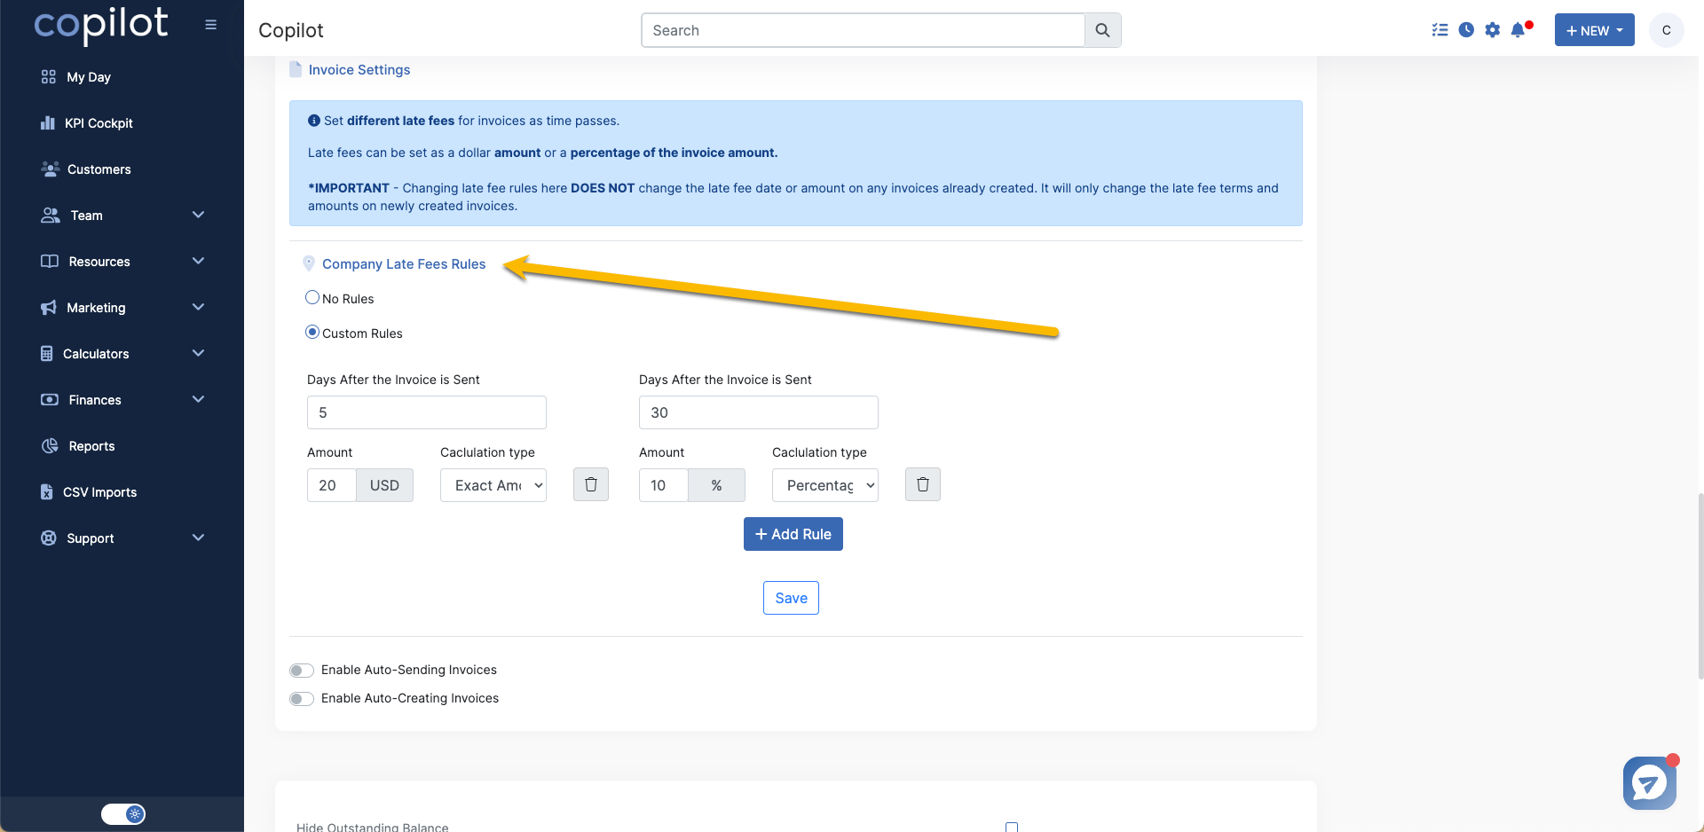Click the page vertical scrollbar
The width and height of the screenshot is (1704, 832).
pos(1700,585)
